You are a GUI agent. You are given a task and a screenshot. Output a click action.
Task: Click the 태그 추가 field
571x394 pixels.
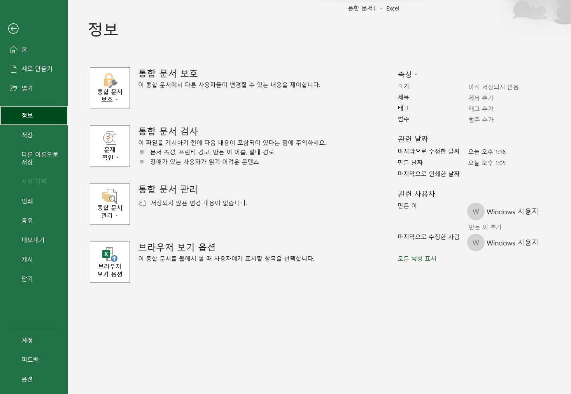point(481,109)
